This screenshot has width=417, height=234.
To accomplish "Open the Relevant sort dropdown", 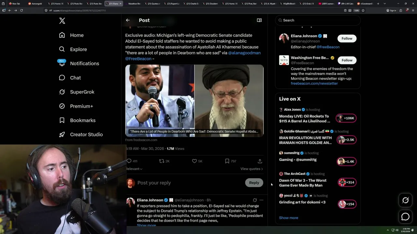I will (134, 169).
